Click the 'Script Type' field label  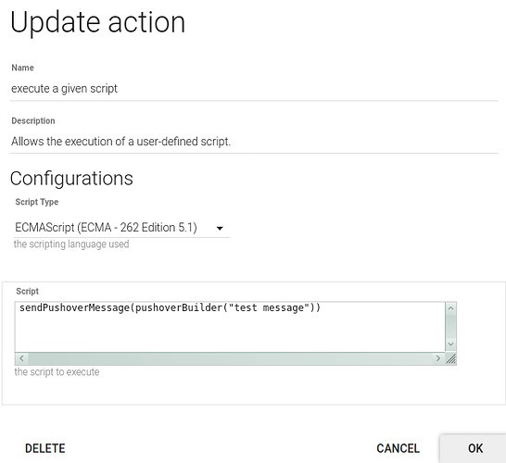(x=37, y=202)
